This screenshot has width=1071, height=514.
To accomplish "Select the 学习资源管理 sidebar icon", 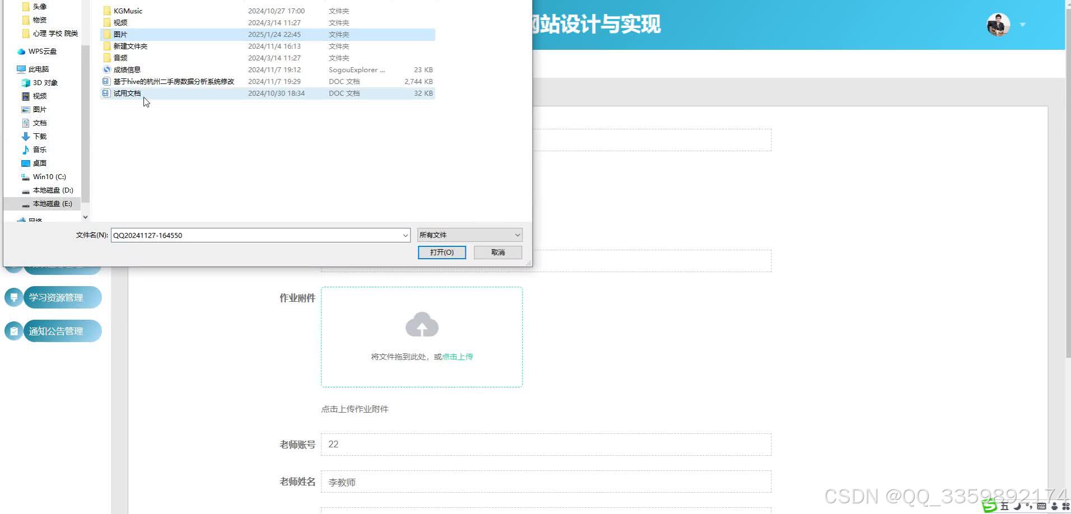I will click(13, 297).
